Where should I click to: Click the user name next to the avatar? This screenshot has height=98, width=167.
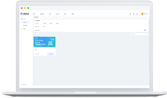point(145,14)
